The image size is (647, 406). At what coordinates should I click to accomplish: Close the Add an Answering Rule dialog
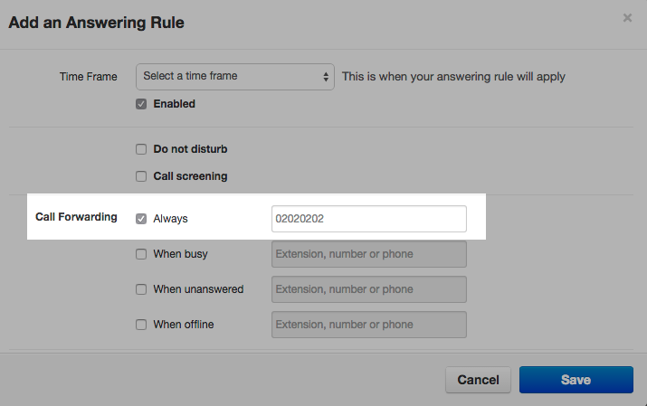coord(627,18)
